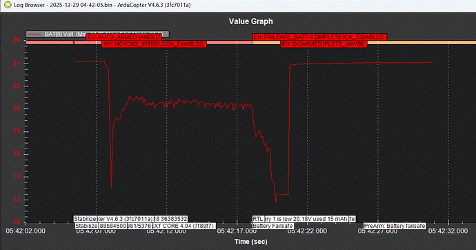Click the 05:42:02.000 time axis label

(26, 231)
